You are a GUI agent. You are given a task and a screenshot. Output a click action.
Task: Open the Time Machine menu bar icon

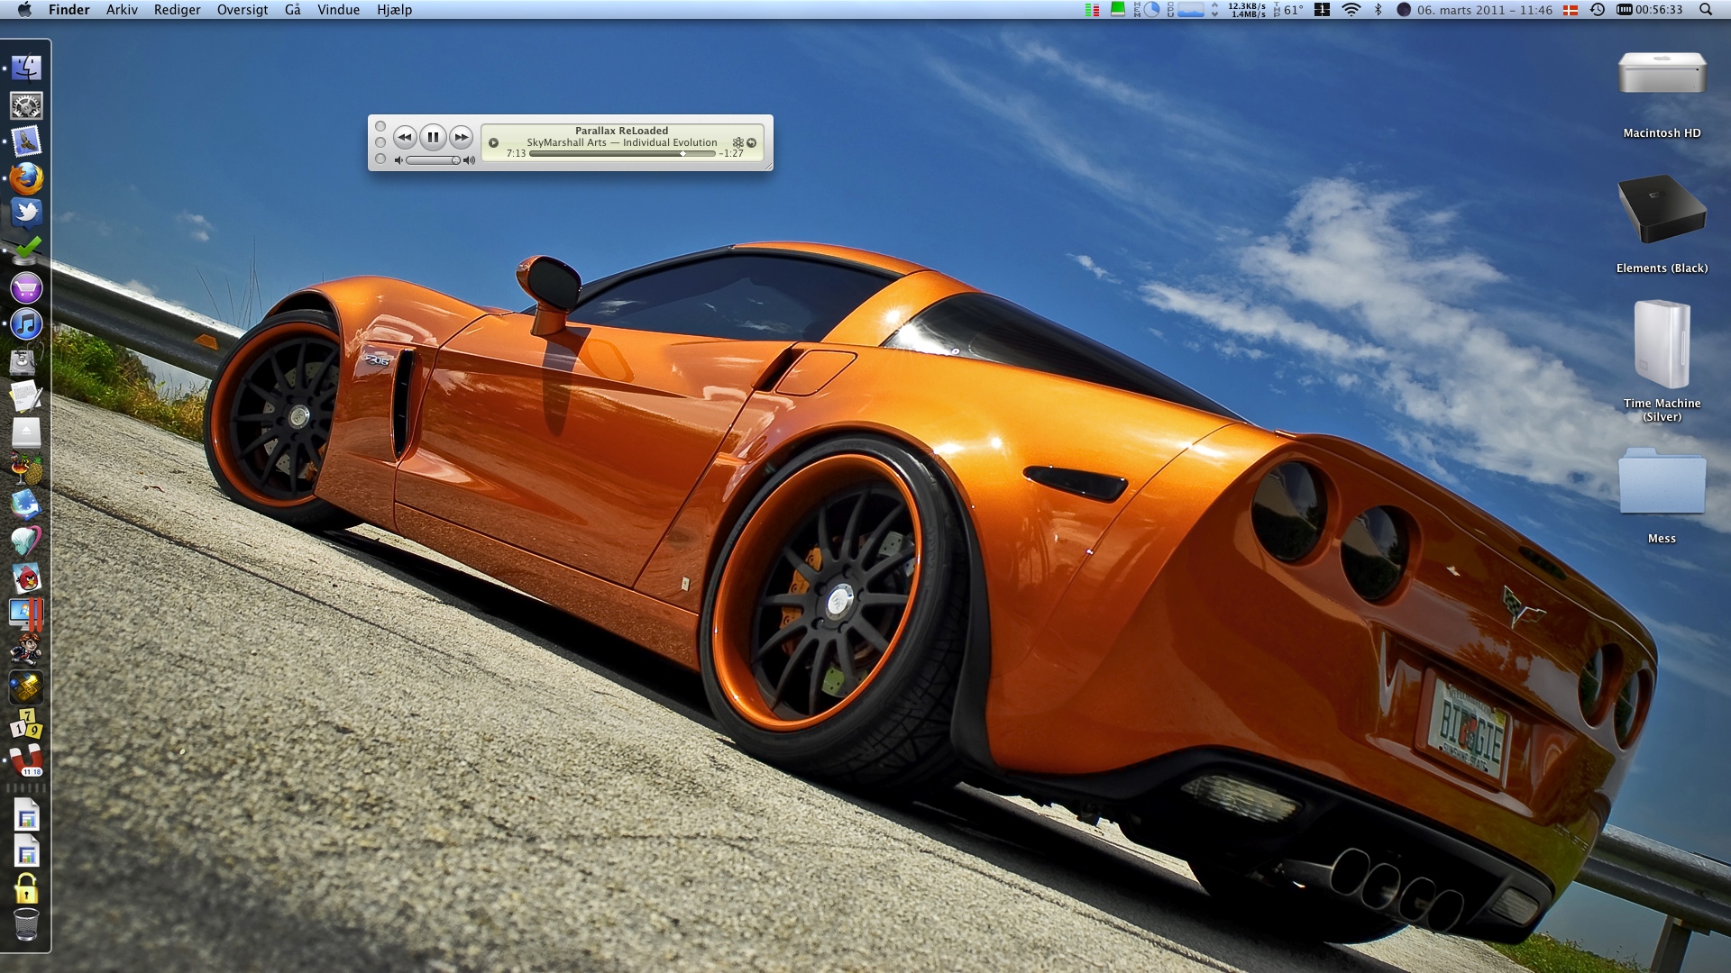click(1597, 10)
